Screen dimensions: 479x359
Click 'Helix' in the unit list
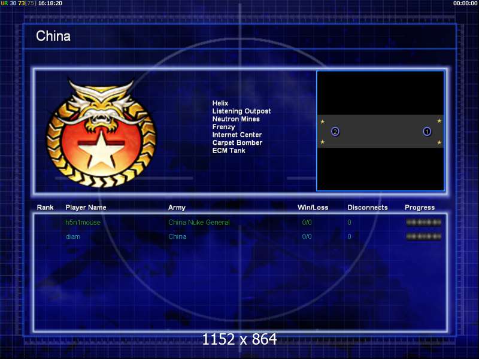(x=220, y=103)
